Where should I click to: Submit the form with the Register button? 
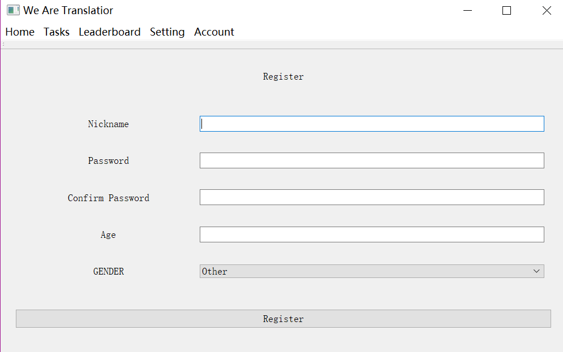[x=283, y=319]
